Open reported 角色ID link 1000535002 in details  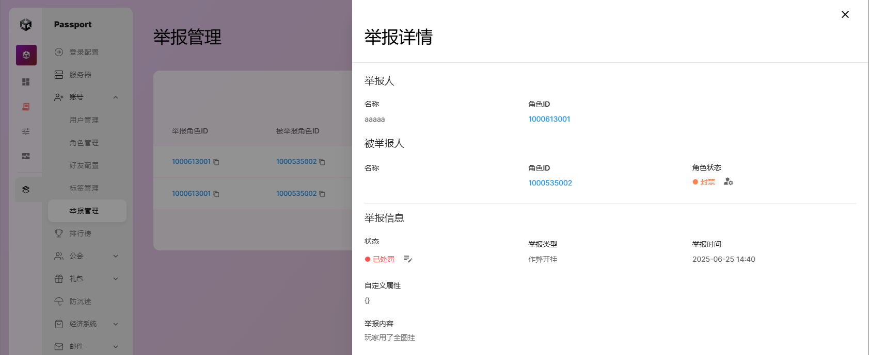point(550,183)
